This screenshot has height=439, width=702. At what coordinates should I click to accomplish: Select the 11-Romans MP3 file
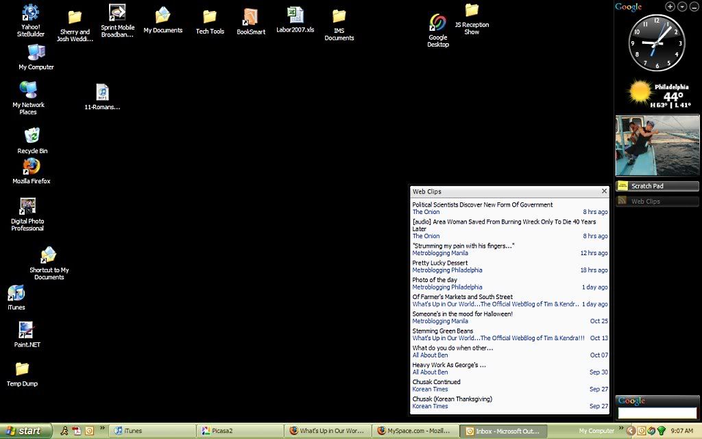tap(103, 97)
